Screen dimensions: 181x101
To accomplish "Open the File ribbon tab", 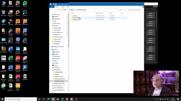I will (52, 7).
